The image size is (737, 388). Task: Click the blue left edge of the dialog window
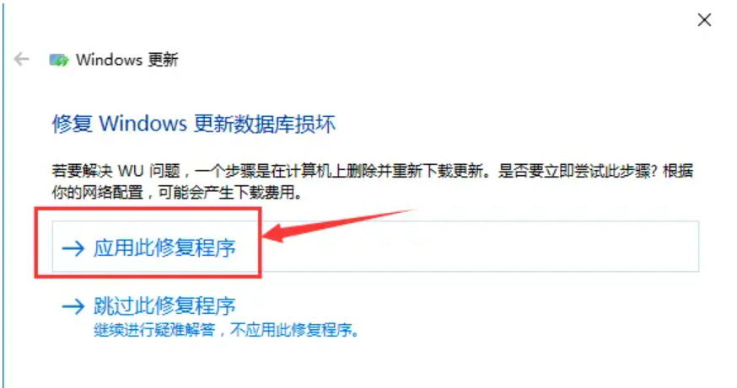pyautogui.click(x=3, y=194)
